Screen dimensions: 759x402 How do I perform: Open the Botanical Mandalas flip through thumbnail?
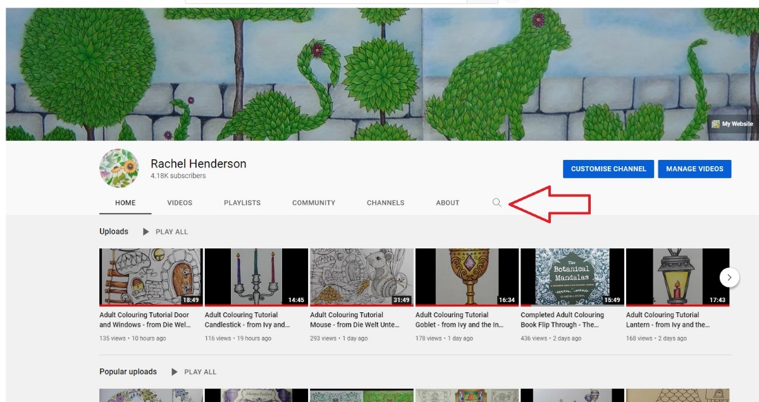[x=572, y=277]
